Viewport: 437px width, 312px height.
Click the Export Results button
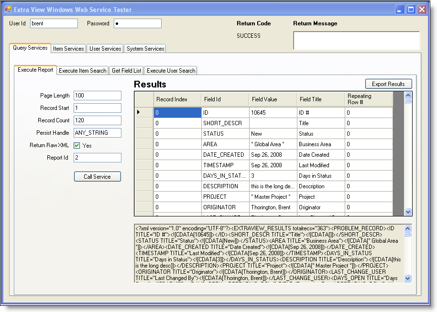pos(389,84)
